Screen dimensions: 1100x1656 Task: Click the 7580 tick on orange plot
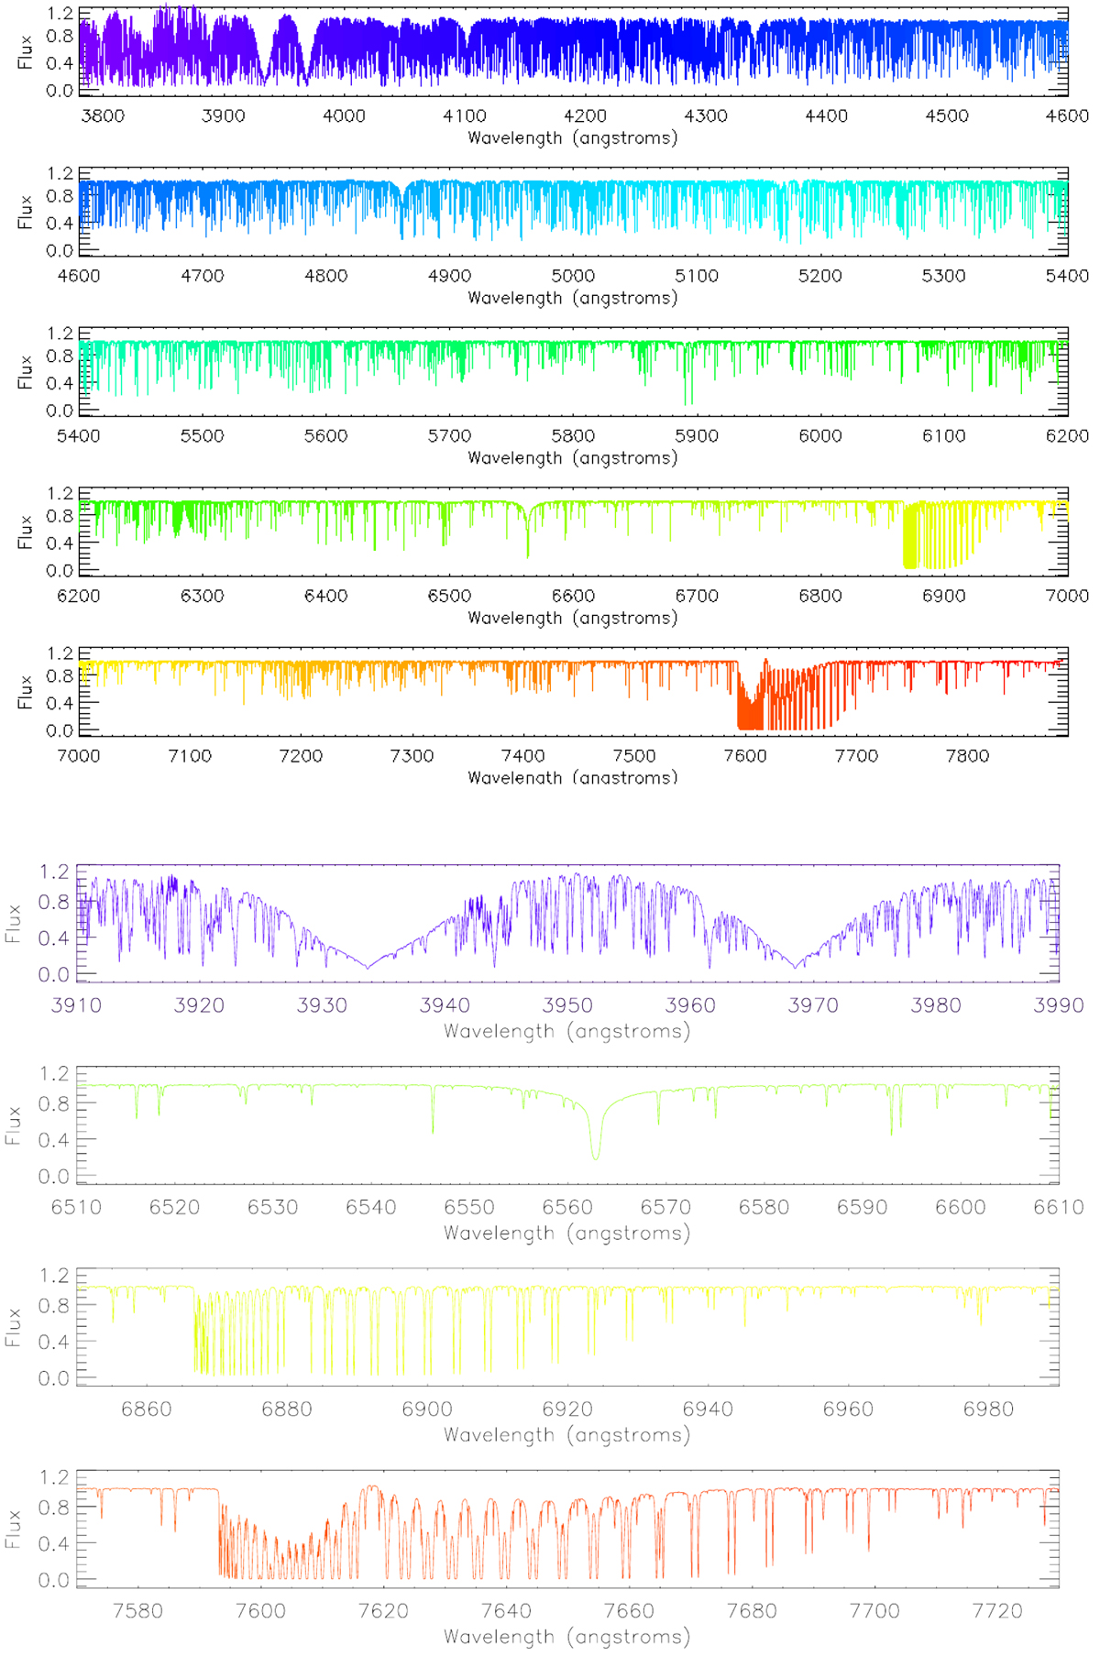click(137, 1611)
